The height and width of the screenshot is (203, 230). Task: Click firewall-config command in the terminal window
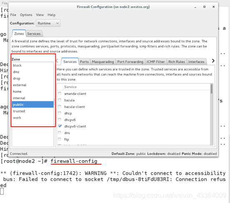[74, 161]
